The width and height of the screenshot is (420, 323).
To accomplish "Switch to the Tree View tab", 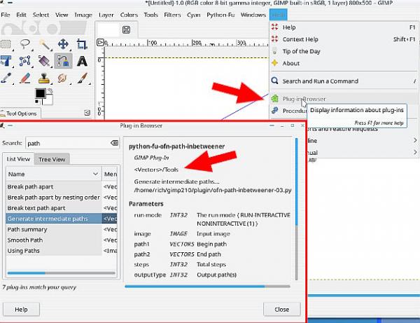I will 52,159.
